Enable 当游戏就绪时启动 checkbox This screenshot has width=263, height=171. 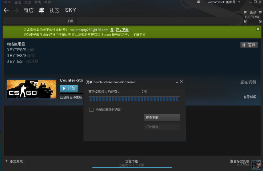(91, 110)
